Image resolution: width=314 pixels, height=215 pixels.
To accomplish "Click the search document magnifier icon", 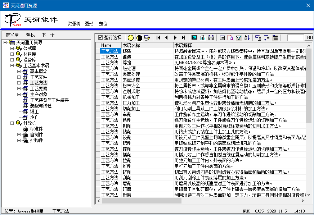I will point(230,38).
